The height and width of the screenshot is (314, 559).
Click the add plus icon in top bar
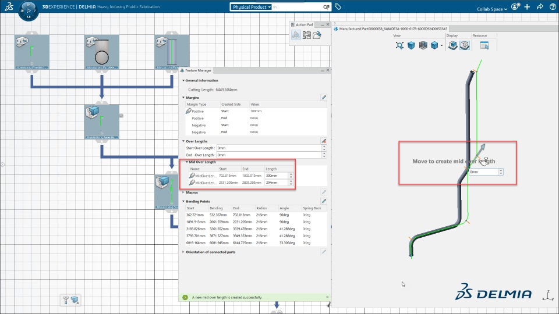point(528,7)
